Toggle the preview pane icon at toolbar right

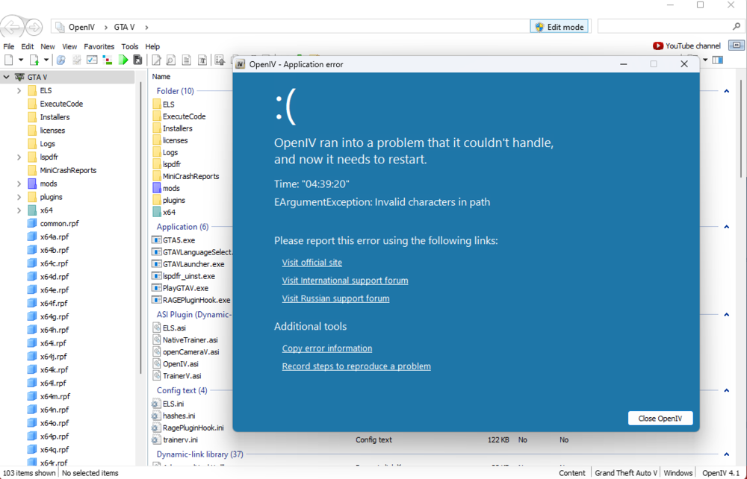click(718, 60)
